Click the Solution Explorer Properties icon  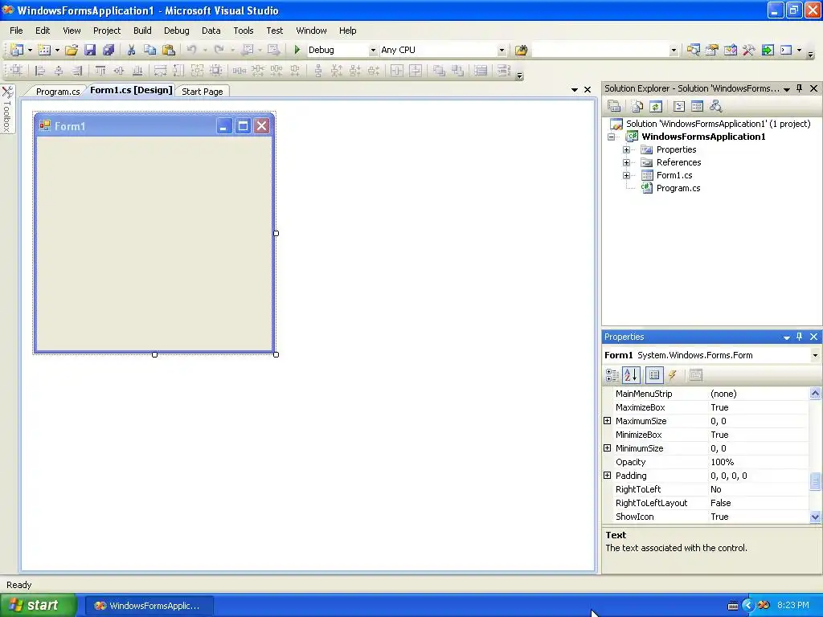(x=614, y=107)
